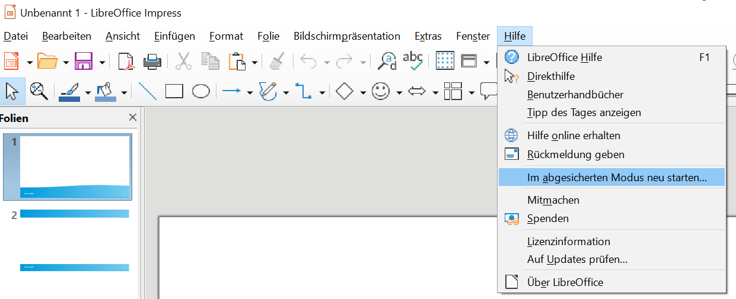Screen dimensions: 736x299
Task: Select the Block Arrows tool
Action: coord(418,91)
